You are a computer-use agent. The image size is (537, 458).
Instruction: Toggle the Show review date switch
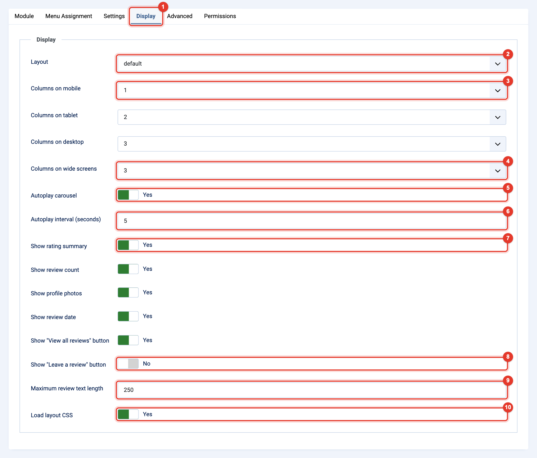click(128, 316)
